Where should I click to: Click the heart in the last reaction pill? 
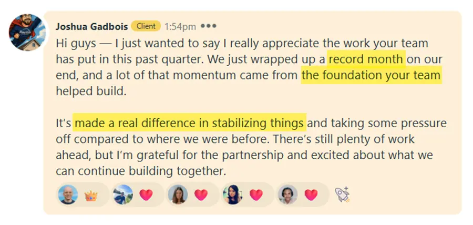tap(311, 195)
